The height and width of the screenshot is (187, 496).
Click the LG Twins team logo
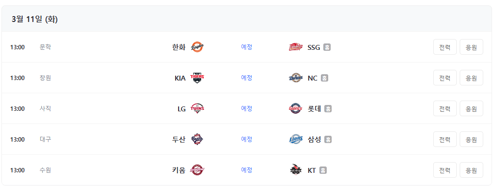pyautogui.click(x=197, y=108)
